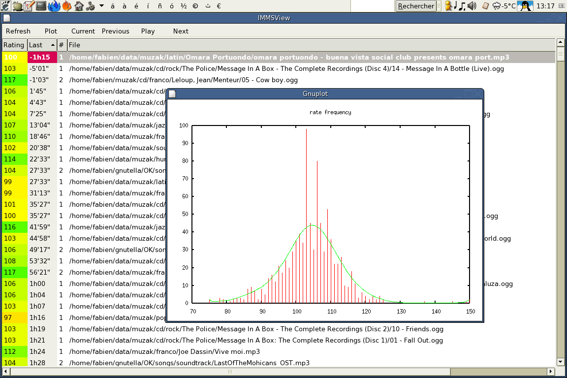Click the home folder panel icon
The image size is (567, 378).
pyautogui.click(x=79, y=6)
